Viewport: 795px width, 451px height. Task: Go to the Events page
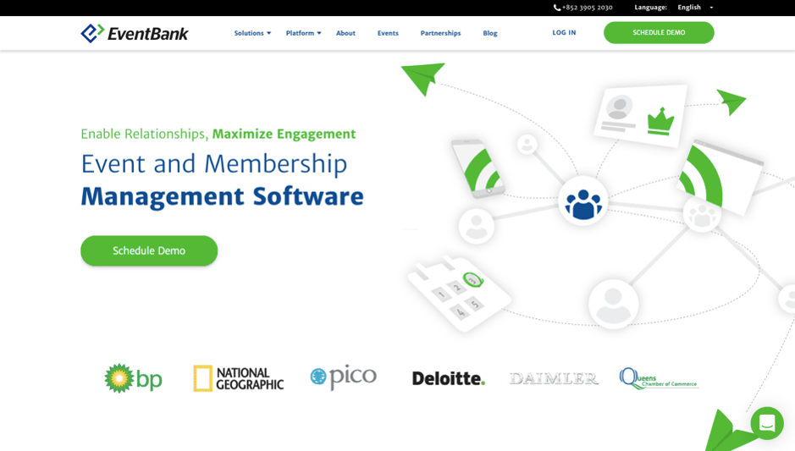coord(388,33)
